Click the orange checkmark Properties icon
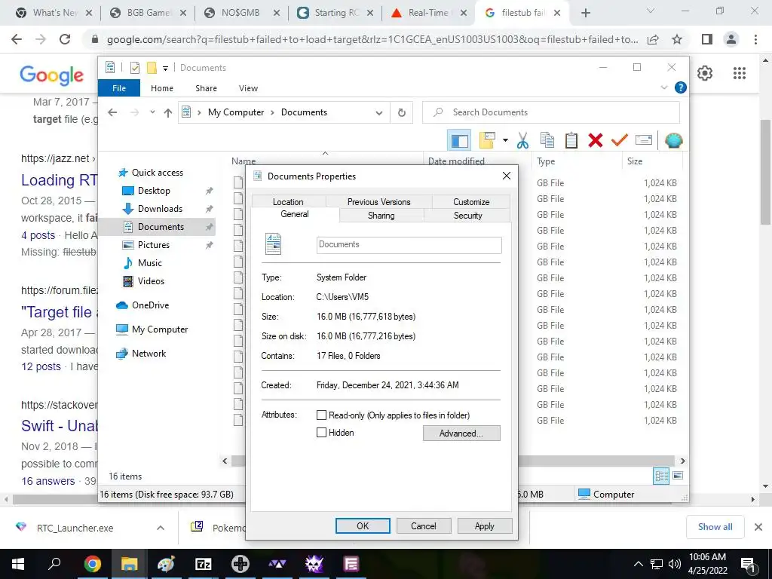 (x=620, y=141)
